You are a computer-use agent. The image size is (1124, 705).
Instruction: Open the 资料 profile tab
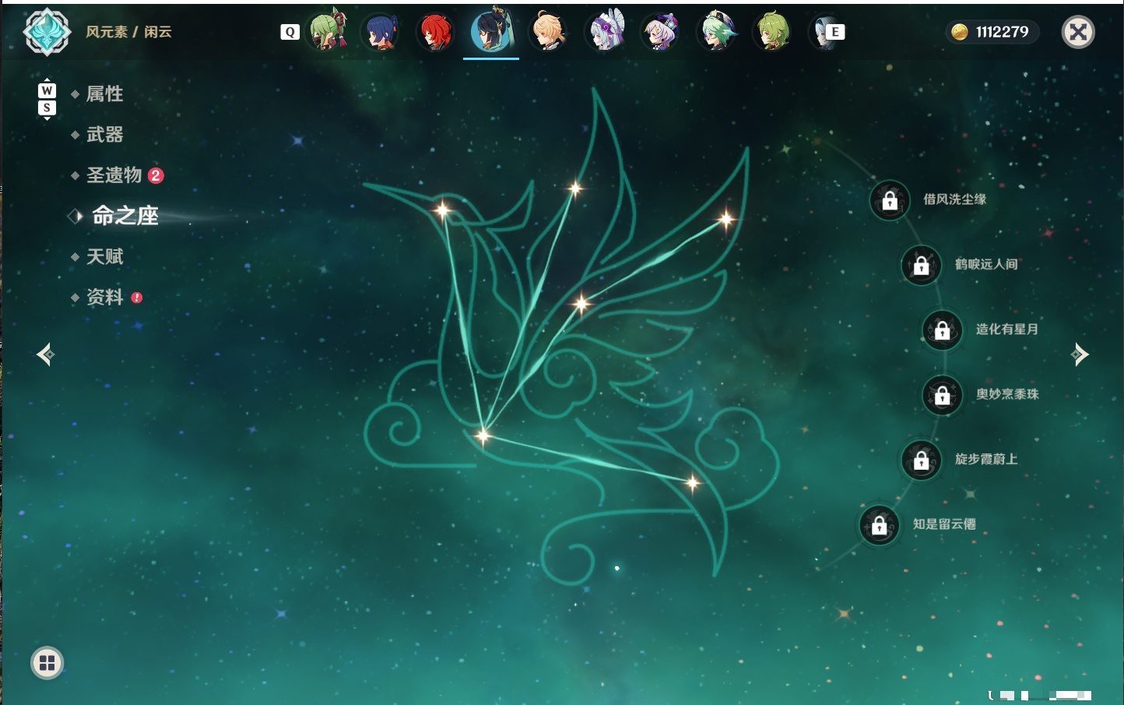coord(104,297)
